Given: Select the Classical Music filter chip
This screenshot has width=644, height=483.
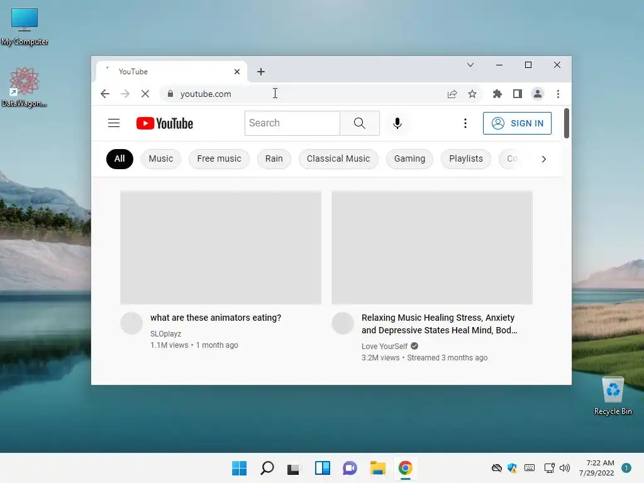Looking at the screenshot, I should 338,159.
